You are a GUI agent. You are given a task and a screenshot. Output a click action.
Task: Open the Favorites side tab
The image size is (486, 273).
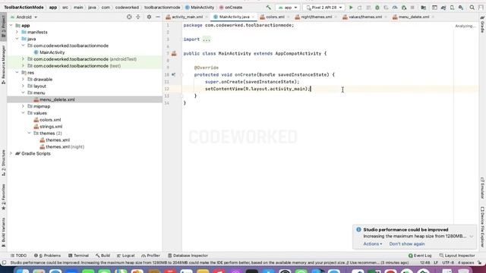(3, 197)
